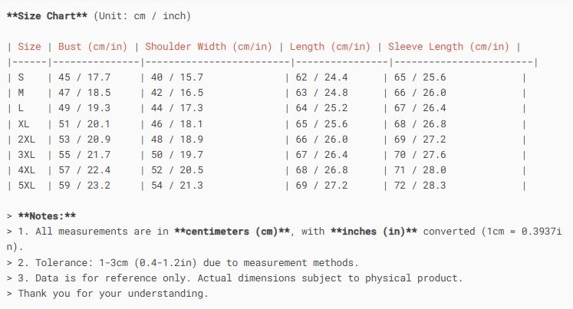The image size is (573, 309).
Task: Click the "Thank you for your understanding." line
Action: click(113, 294)
